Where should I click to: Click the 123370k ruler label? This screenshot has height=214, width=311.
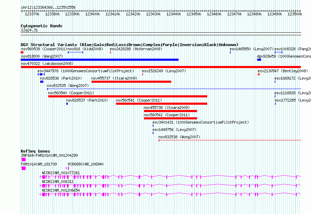(x=32, y=14)
